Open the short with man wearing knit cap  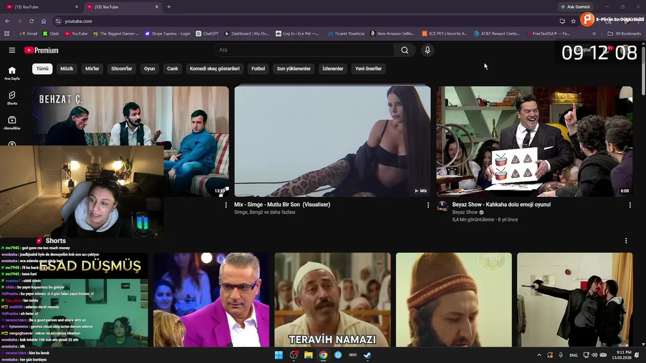[454, 300]
